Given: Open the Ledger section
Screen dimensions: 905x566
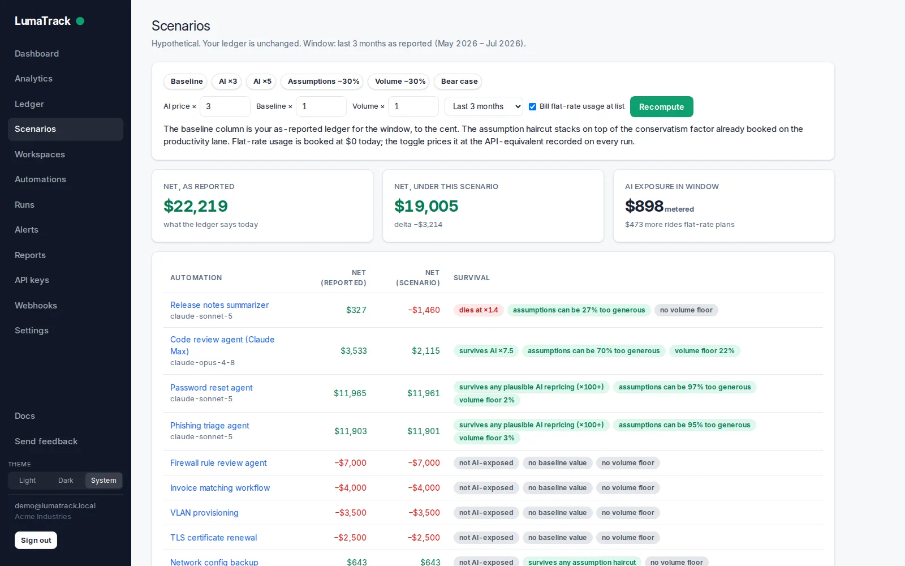Looking at the screenshot, I should tap(66, 104).
